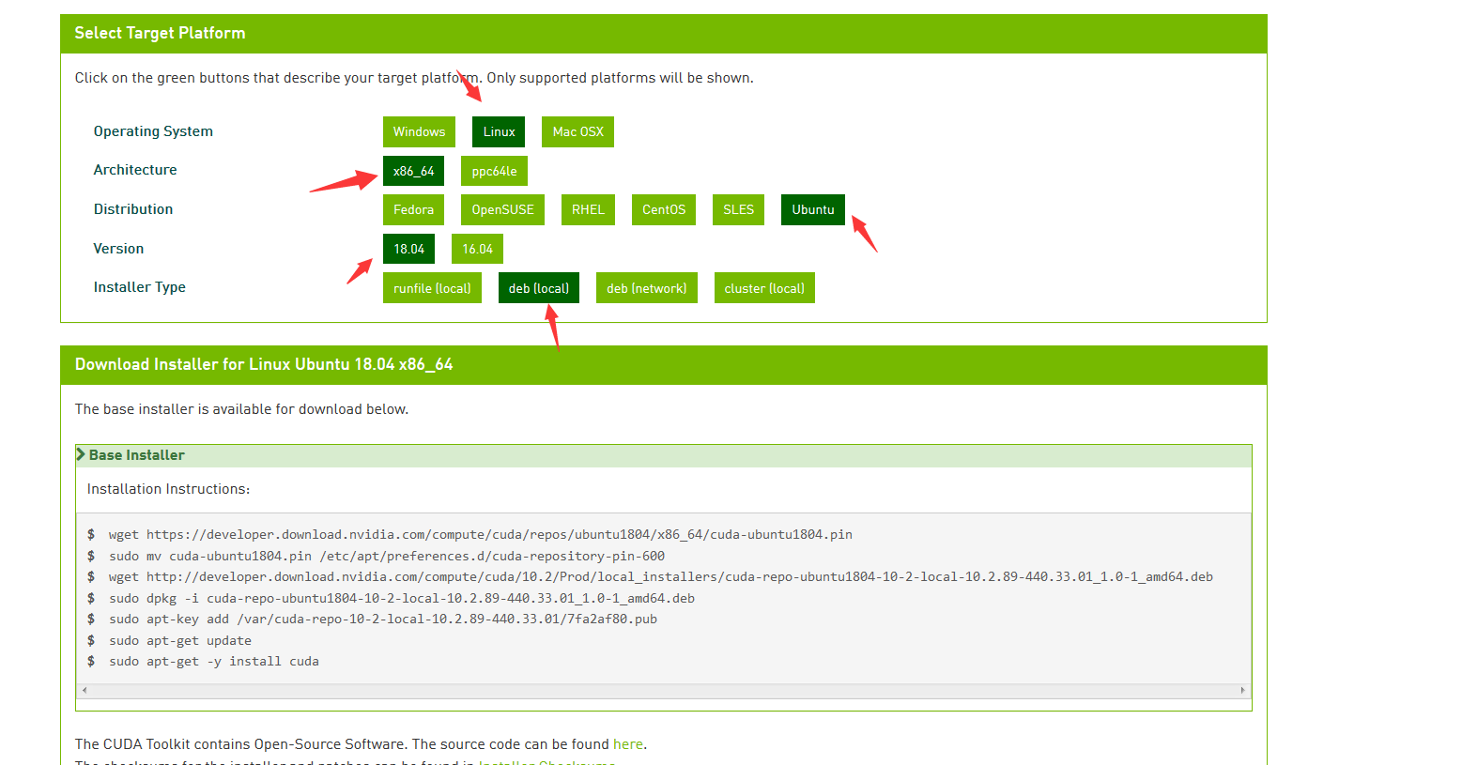
Task: Choose deb (local) installer type
Action: click(x=539, y=288)
